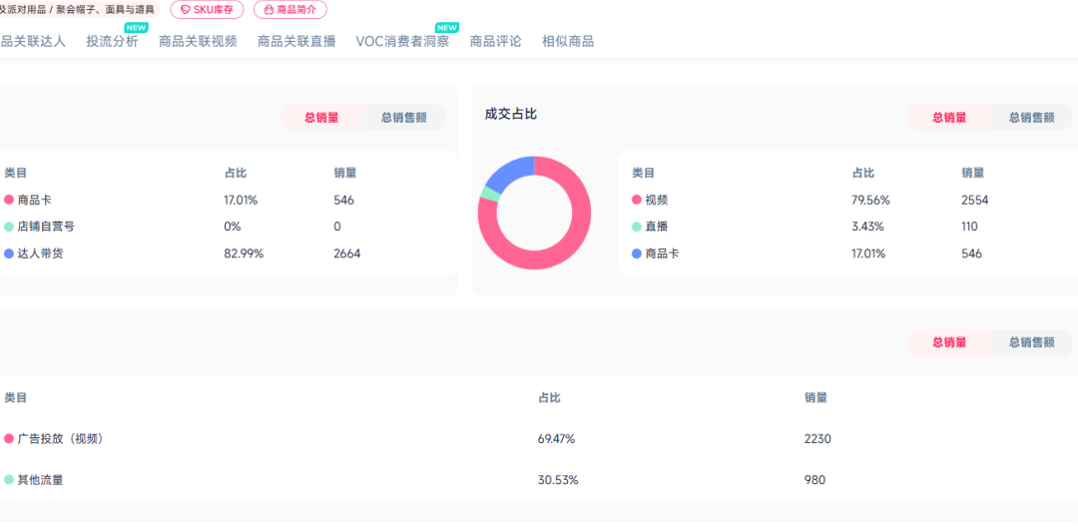The height and width of the screenshot is (527, 1078).
Task: Click the bag icon in 商品简介
Action: (x=269, y=10)
